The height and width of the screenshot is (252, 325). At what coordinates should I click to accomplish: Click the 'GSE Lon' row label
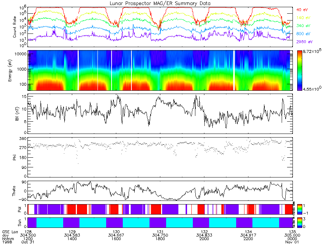tap(10, 232)
